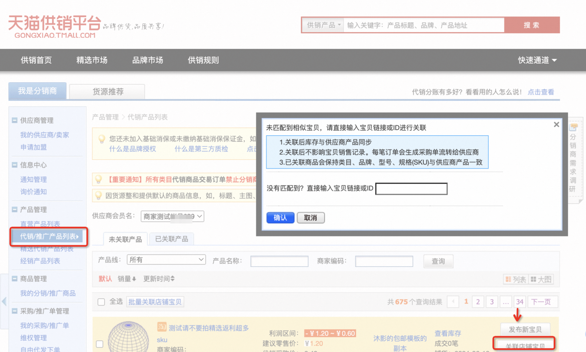The width and height of the screenshot is (586, 352).
Task: Click the 确认 button in the dialog
Action: click(x=280, y=218)
